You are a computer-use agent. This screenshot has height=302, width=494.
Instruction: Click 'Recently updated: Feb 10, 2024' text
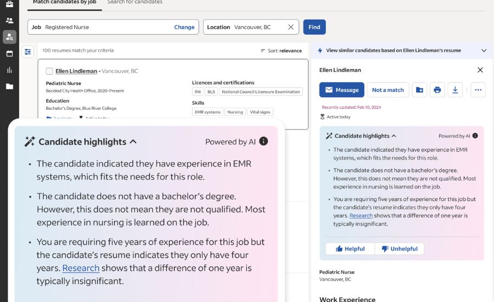(x=351, y=107)
